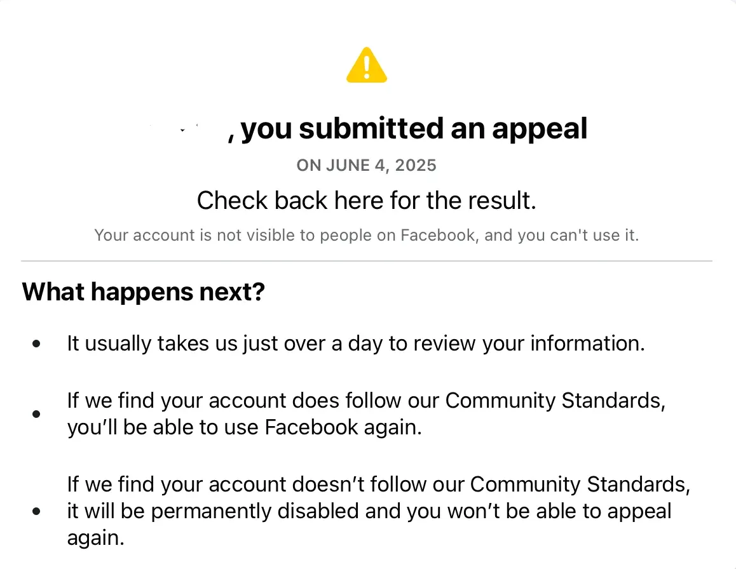Click "Check back here for the result." text
This screenshot has height=569, width=736.
pos(367,201)
